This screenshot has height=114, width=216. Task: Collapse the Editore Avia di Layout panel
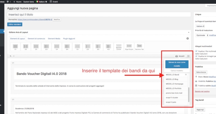click(x=189, y=32)
